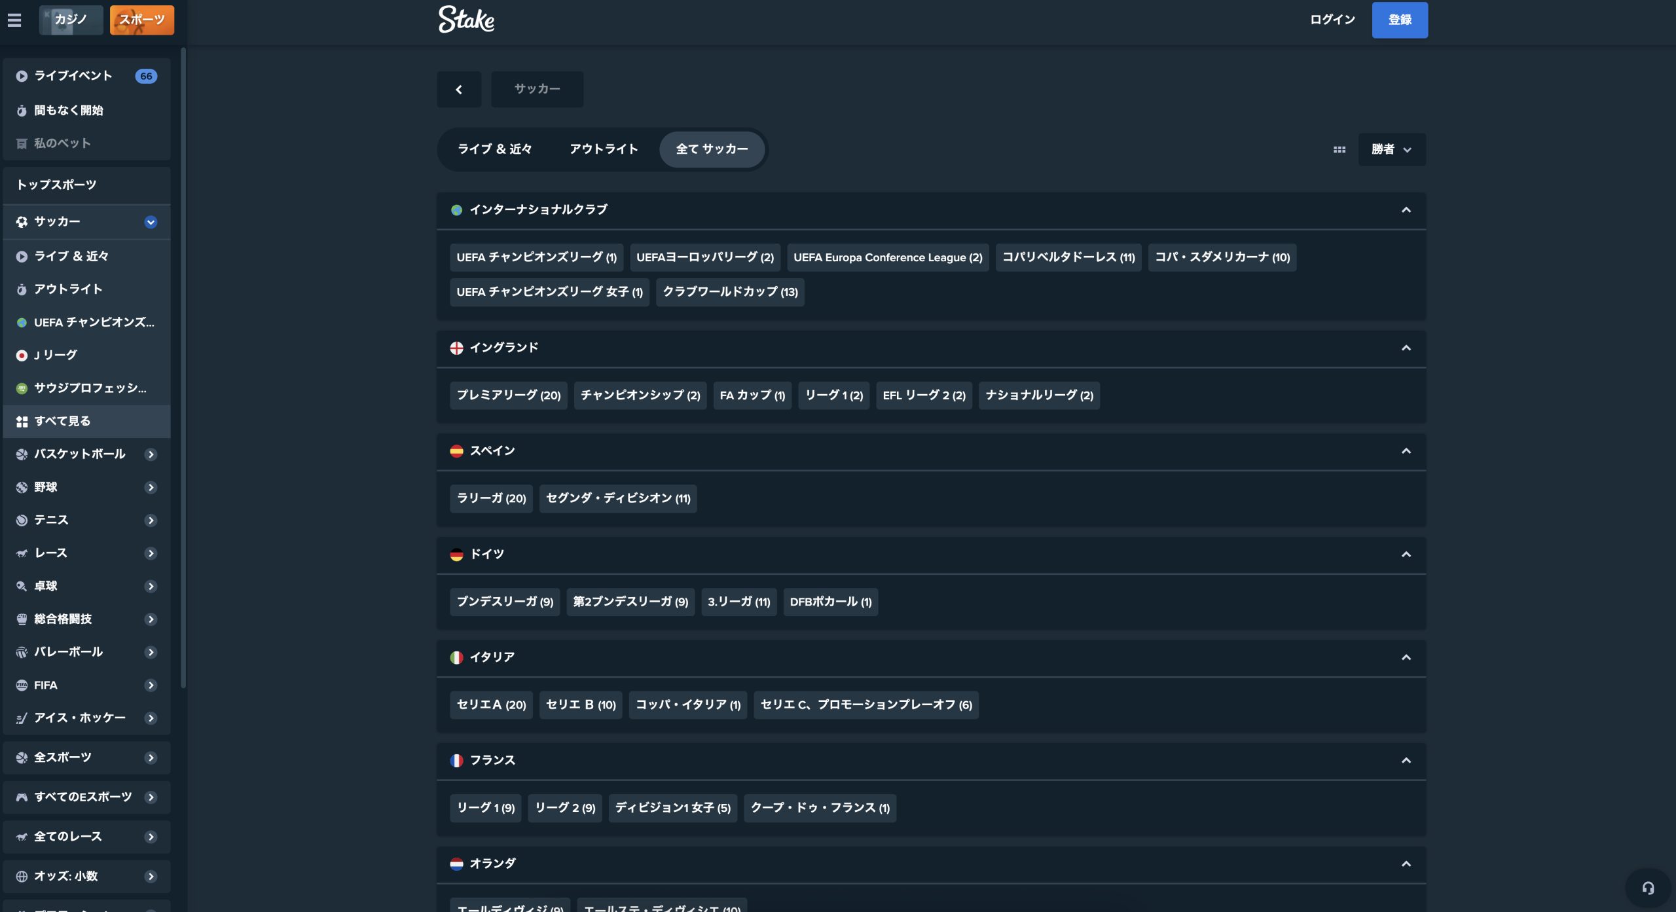This screenshot has height=912, width=1676.
Task: Click the ログイン button
Action: pyautogui.click(x=1332, y=20)
